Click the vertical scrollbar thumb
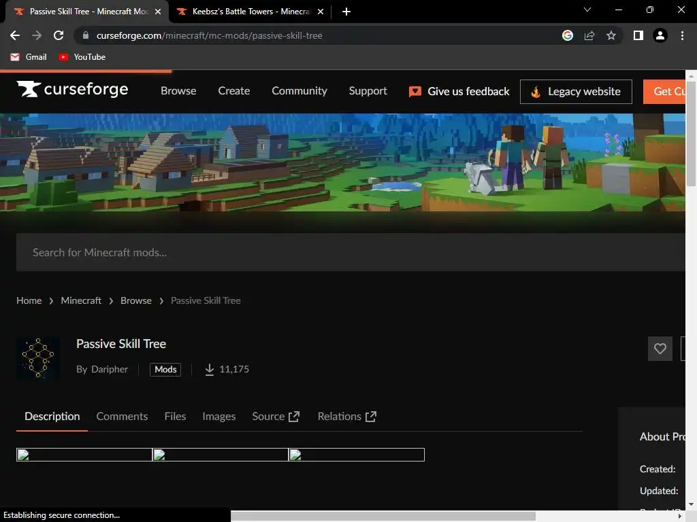 pyautogui.click(x=691, y=133)
